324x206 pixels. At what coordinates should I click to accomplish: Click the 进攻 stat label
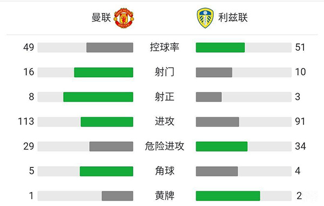pos(165,121)
